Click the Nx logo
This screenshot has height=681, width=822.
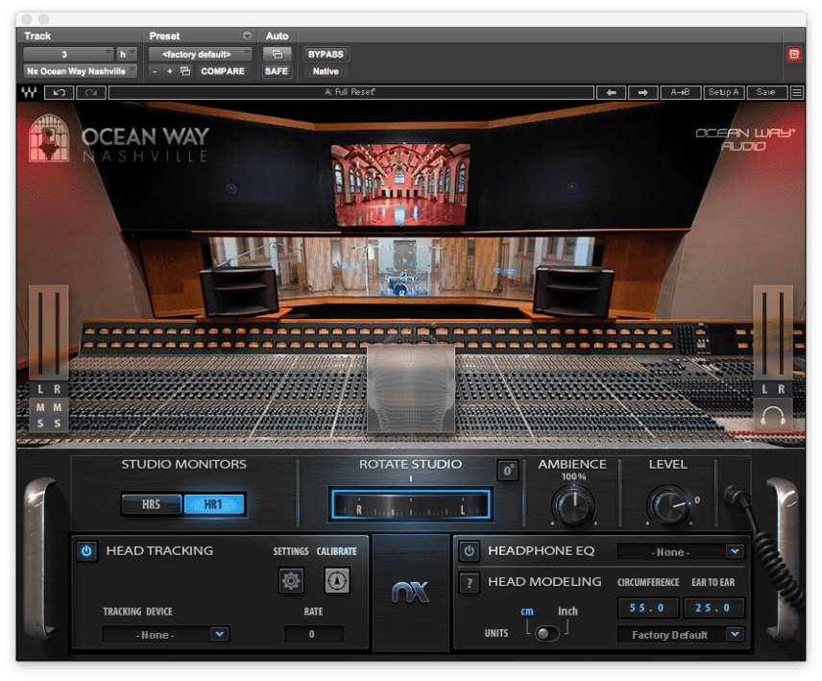410,592
